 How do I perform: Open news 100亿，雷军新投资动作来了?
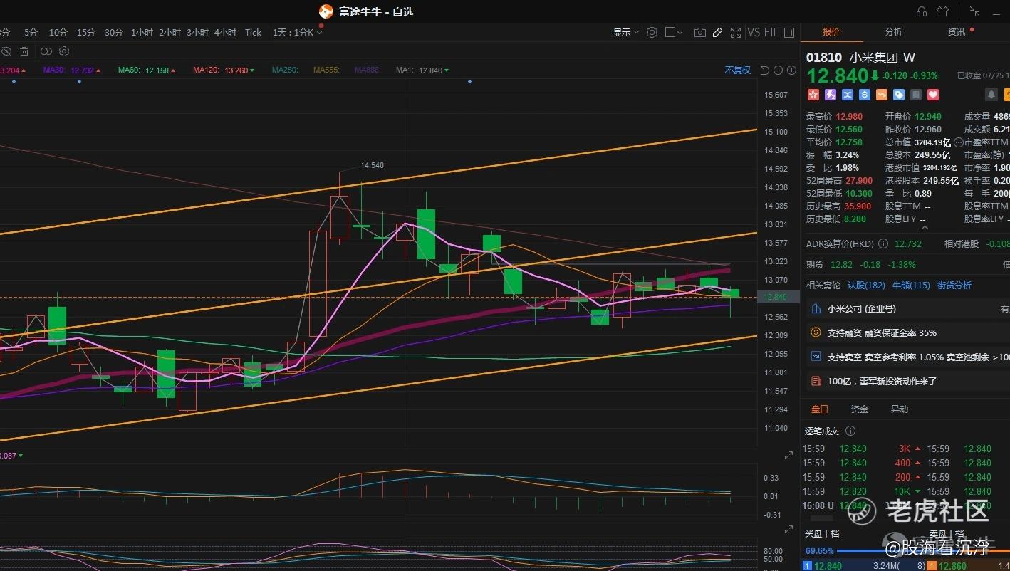(906, 382)
